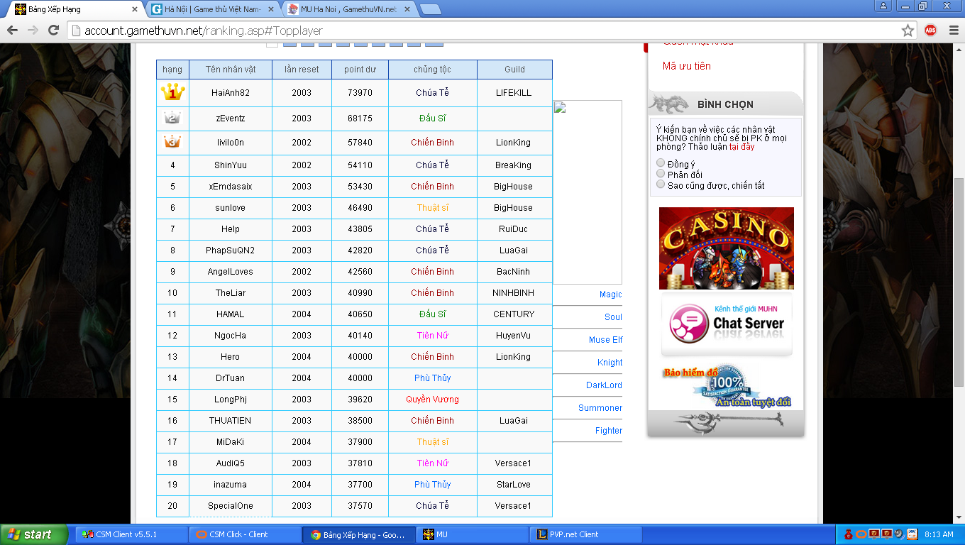This screenshot has width=965, height=545.
Task: Select the Bảng Xếp Hạng Chrome taskbar item
Action: tap(358, 534)
